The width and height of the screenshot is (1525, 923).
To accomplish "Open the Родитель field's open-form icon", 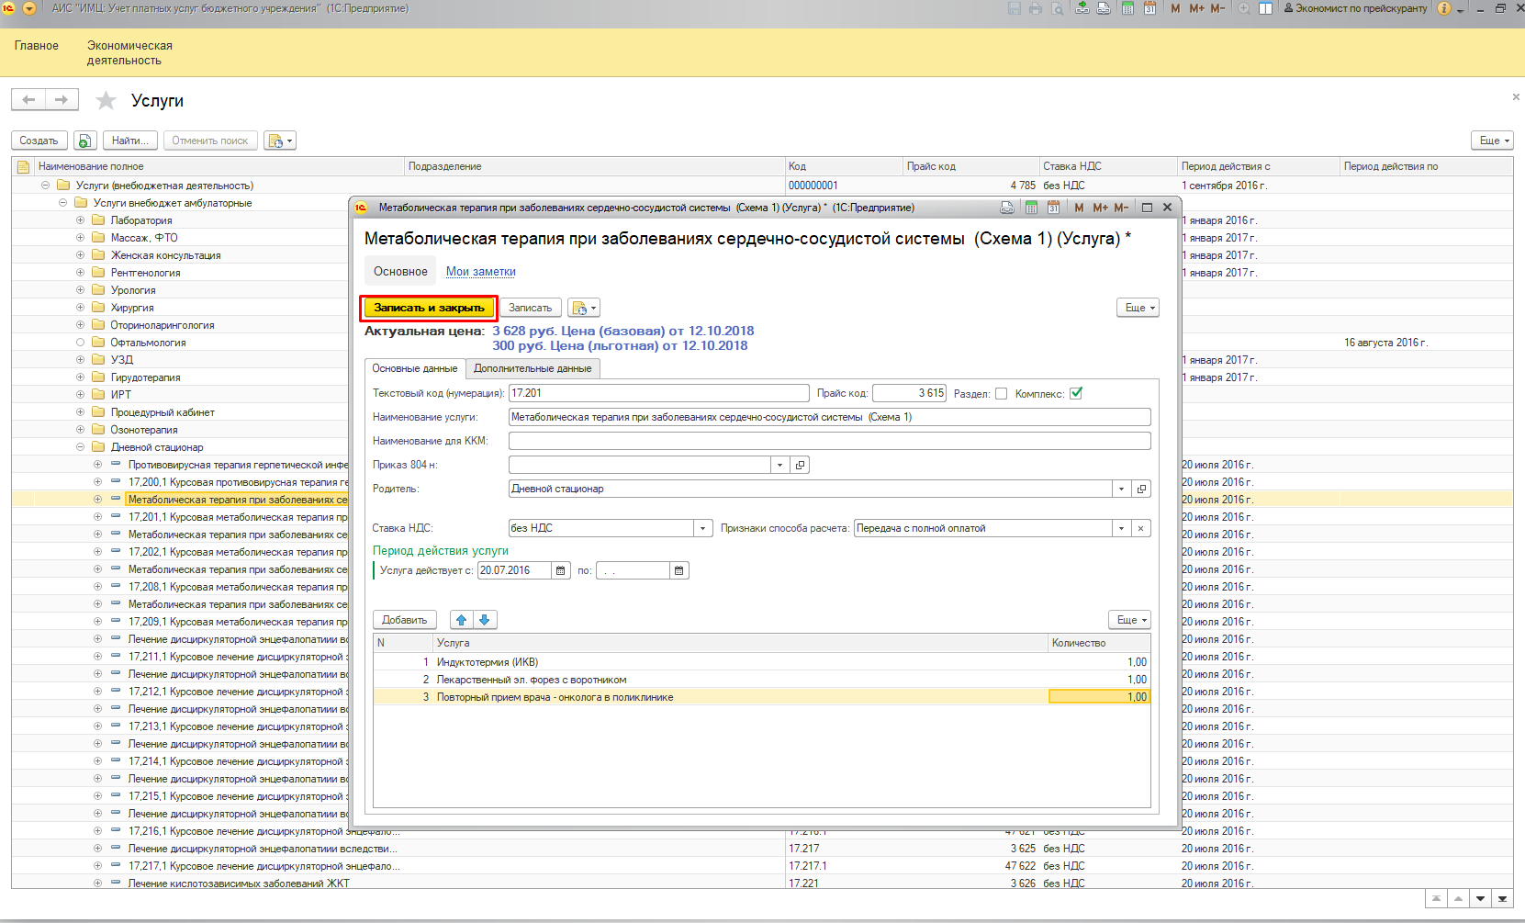I will point(1141,489).
